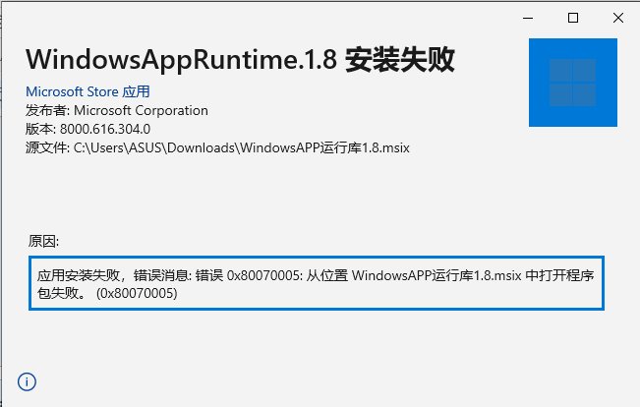The width and height of the screenshot is (640, 407).
Task: Click the blue Windows app logo tile
Action: pyautogui.click(x=572, y=83)
